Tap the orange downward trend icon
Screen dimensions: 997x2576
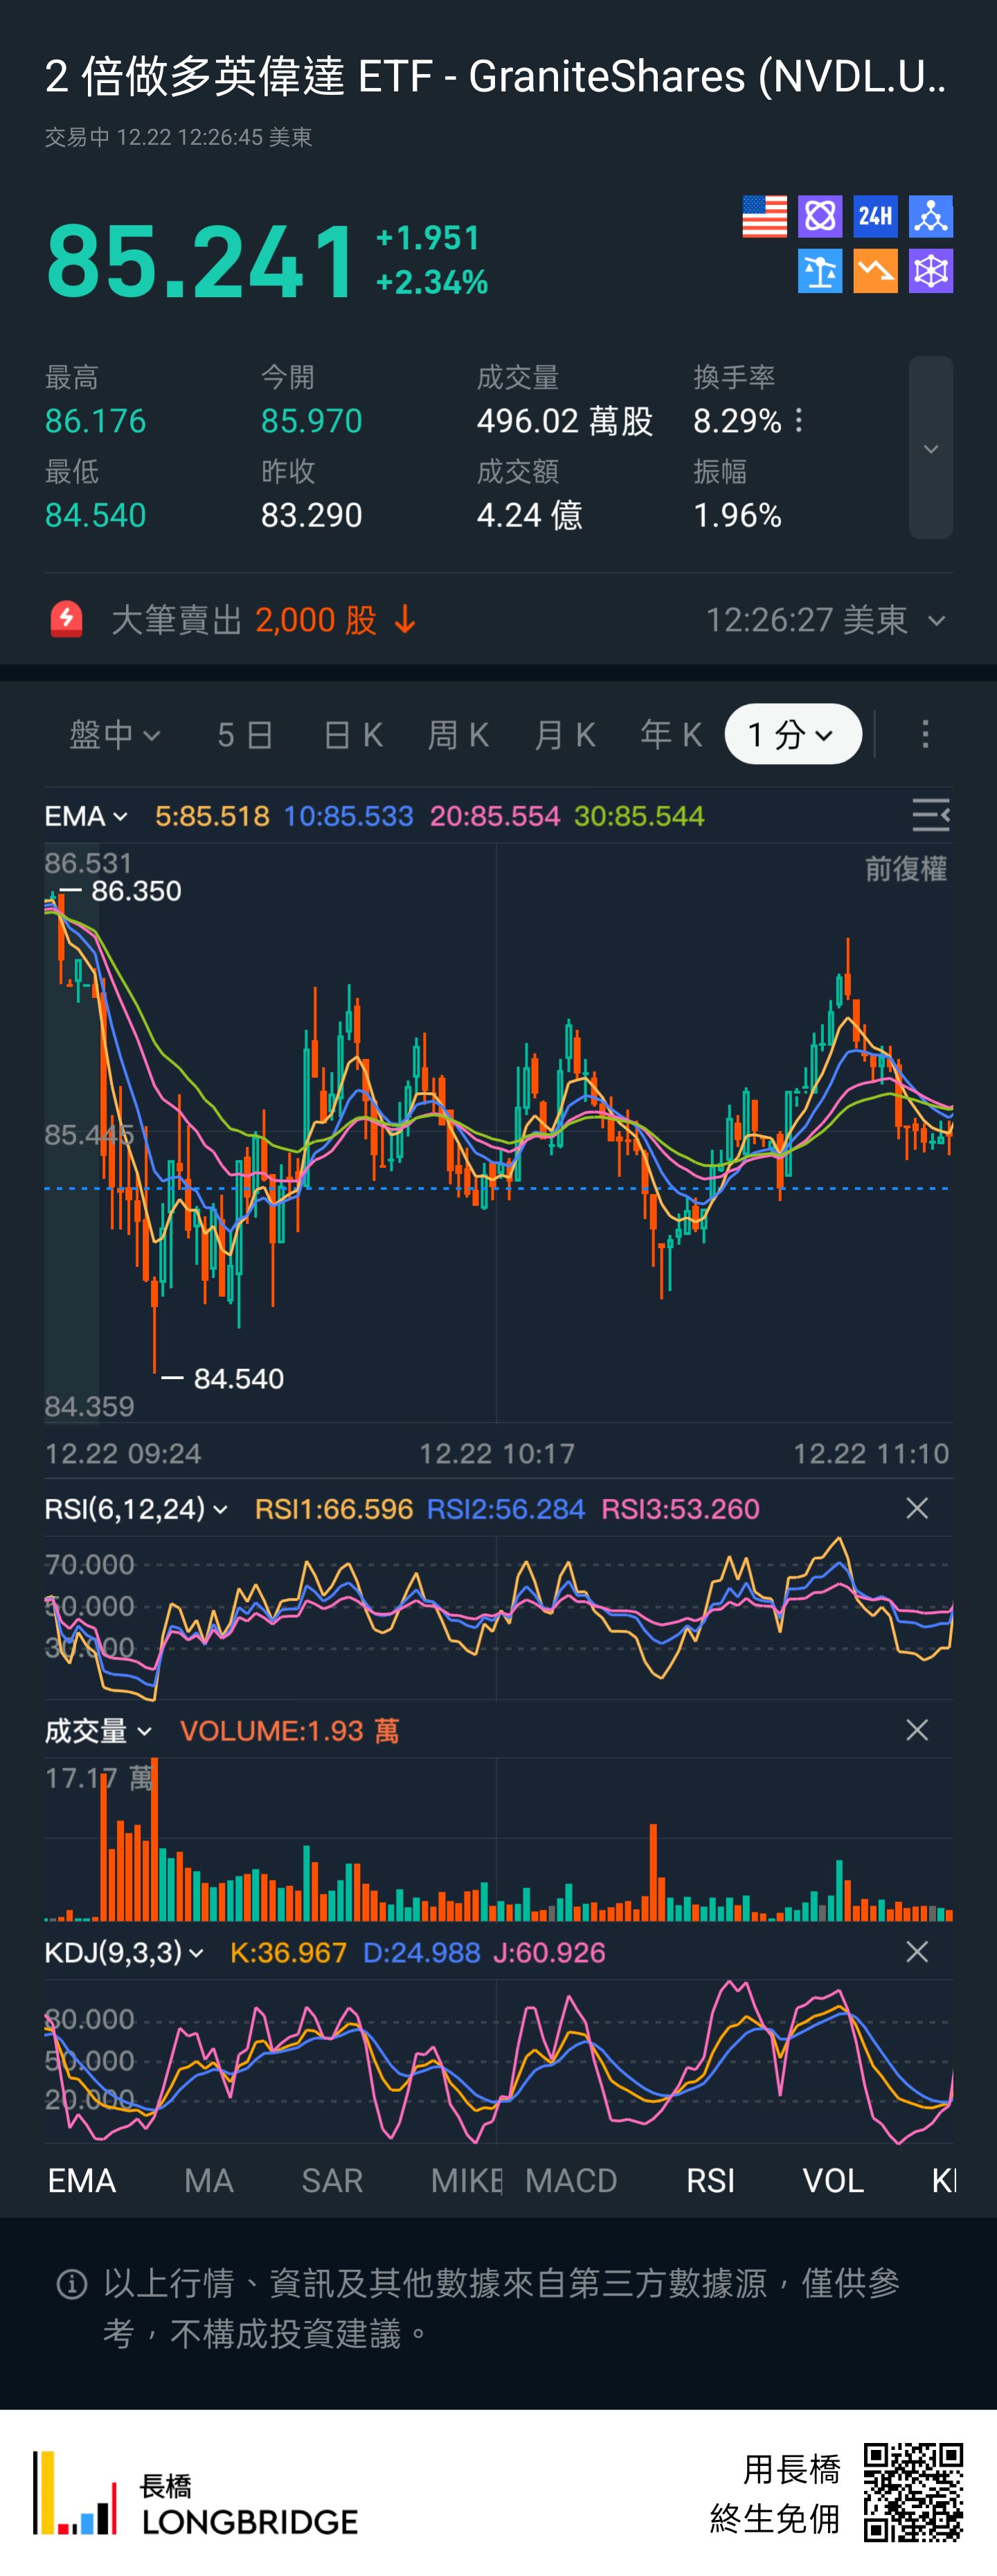(875, 271)
